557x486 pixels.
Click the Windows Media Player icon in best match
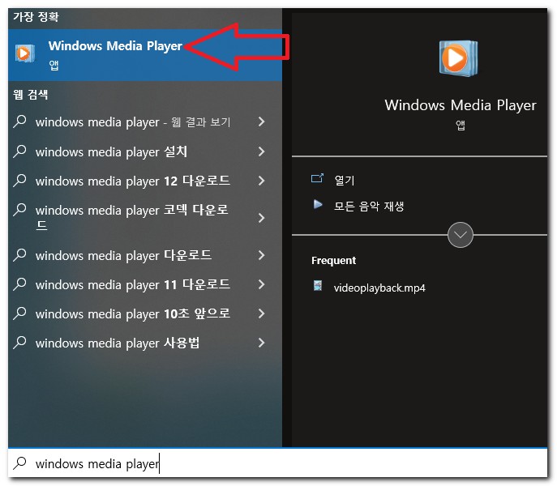tap(25, 53)
